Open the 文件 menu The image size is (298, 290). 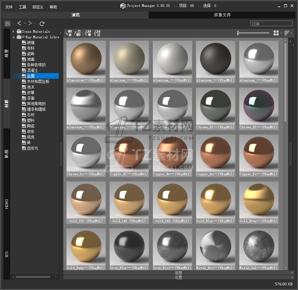coord(9,7)
